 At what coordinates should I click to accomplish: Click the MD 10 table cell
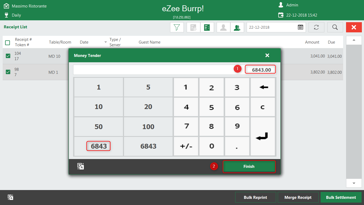coord(54,56)
